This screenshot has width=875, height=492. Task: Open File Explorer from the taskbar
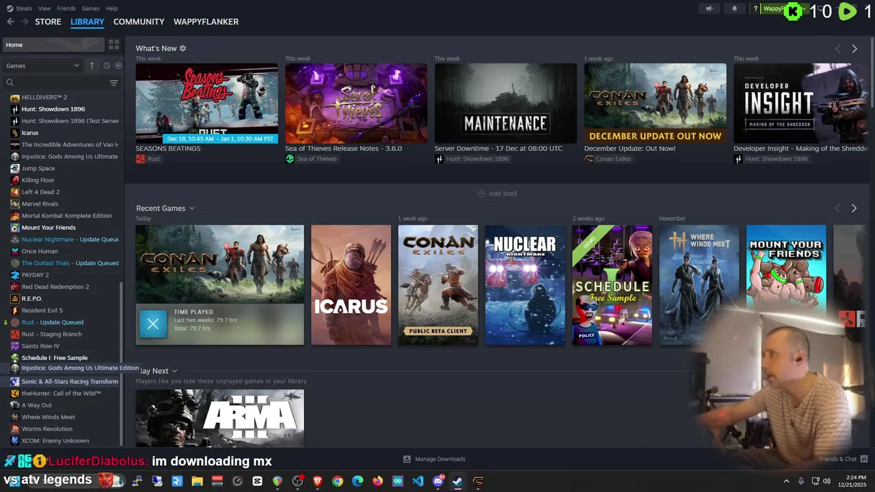197,481
